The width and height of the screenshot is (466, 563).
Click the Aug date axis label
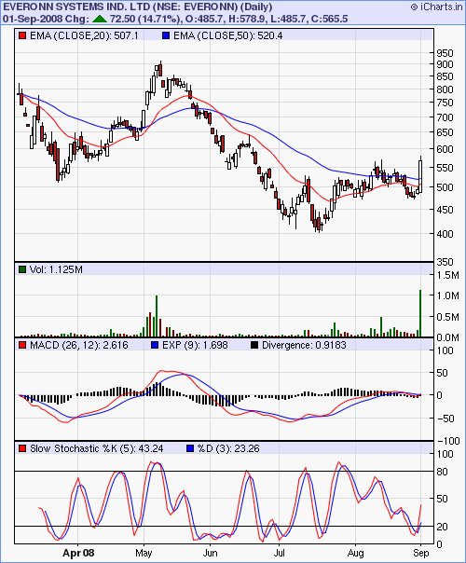pyautogui.click(x=356, y=553)
